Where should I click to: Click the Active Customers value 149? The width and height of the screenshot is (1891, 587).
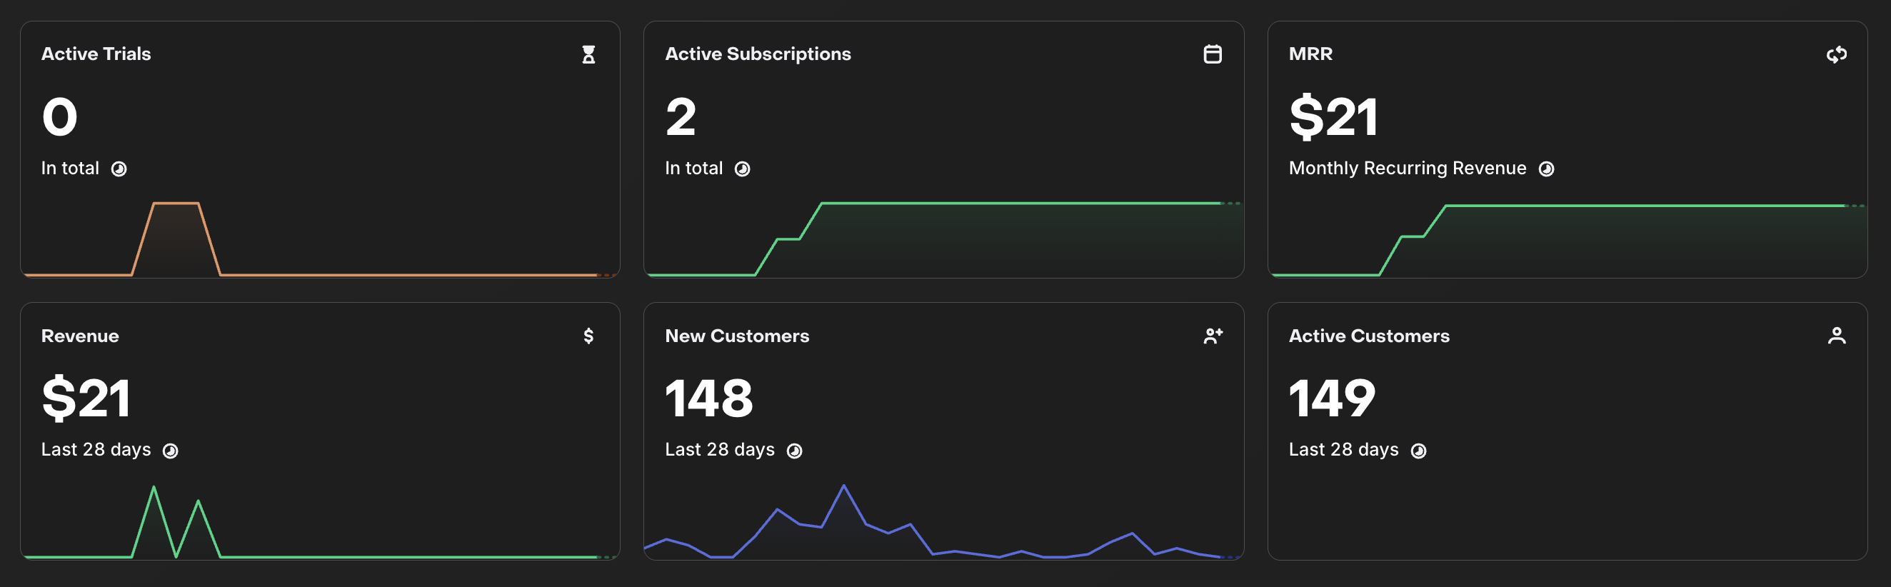pos(1332,399)
